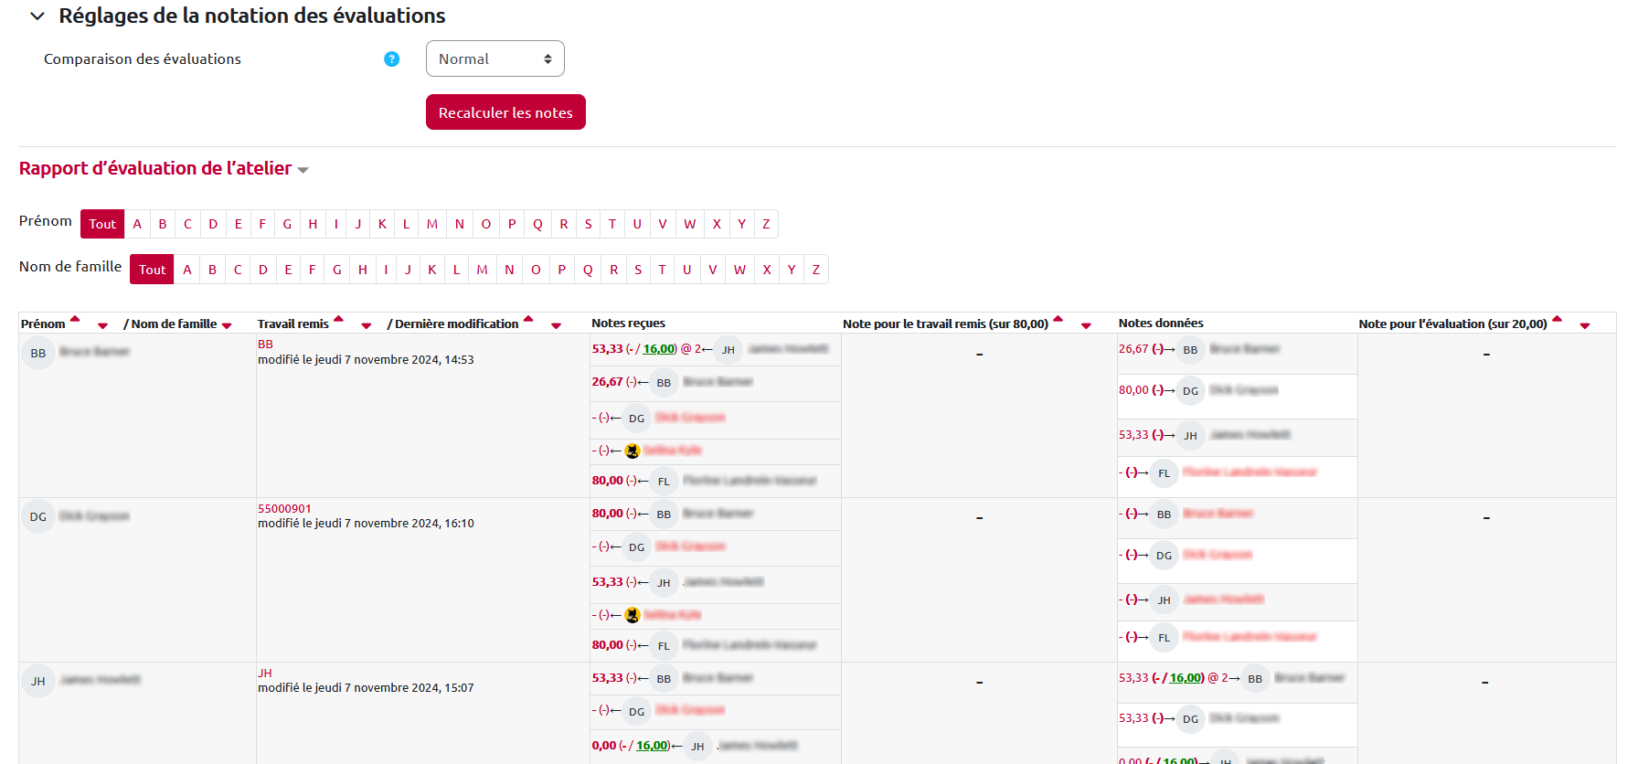Viewport: 1627px width, 764px height.
Task: Open the JH submission link
Action: coord(265,674)
